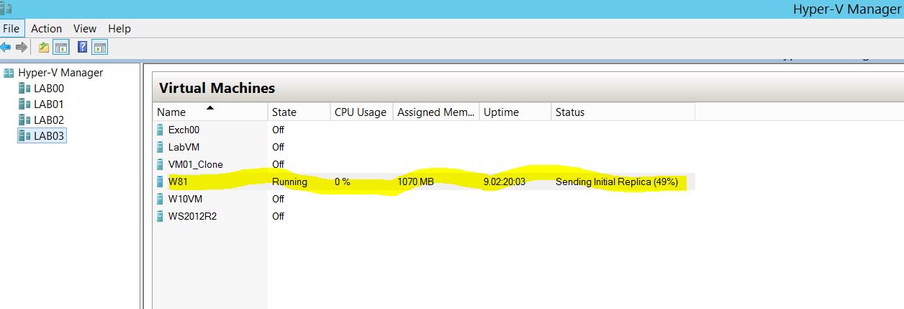Sort by the State column header

click(x=284, y=112)
